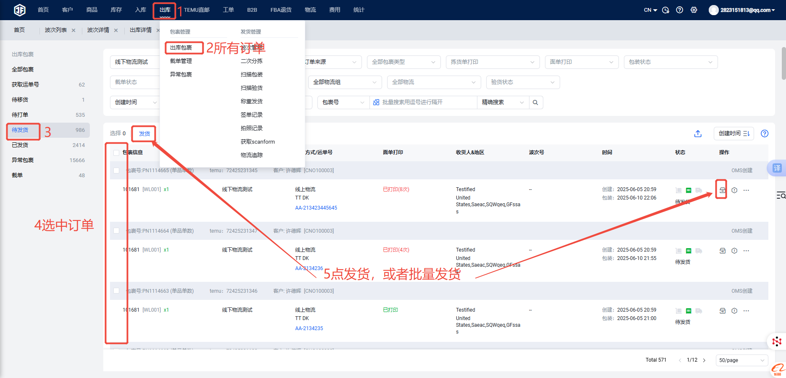Image resolution: width=786 pixels, height=378 pixels.
Task: Select 已发货 in the left sidebar
Action: point(48,145)
